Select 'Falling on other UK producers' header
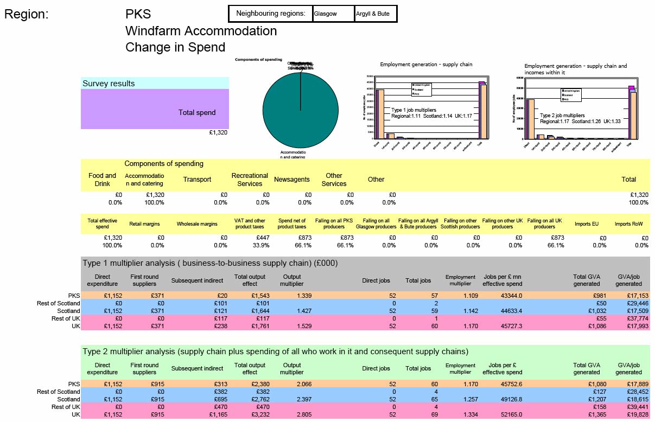 pos(503,223)
